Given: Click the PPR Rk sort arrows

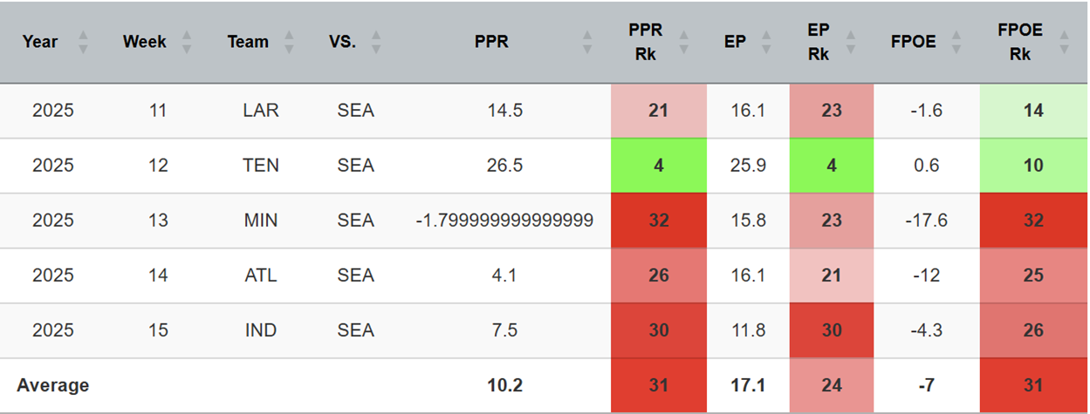Looking at the screenshot, I should [x=684, y=42].
